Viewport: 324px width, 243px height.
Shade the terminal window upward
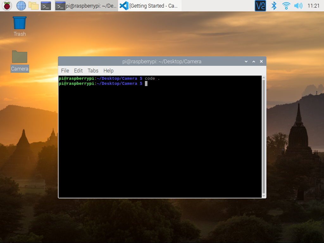[253, 61]
